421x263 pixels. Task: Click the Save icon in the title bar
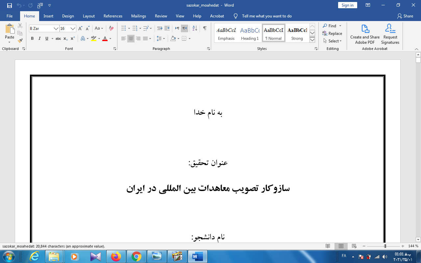click(10, 5)
